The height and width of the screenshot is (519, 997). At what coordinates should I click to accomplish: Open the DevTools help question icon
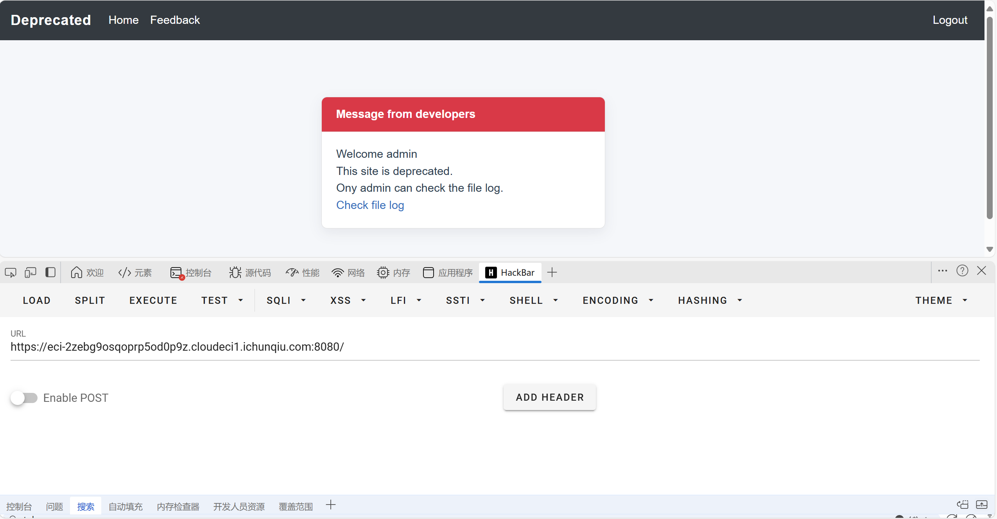pos(962,271)
